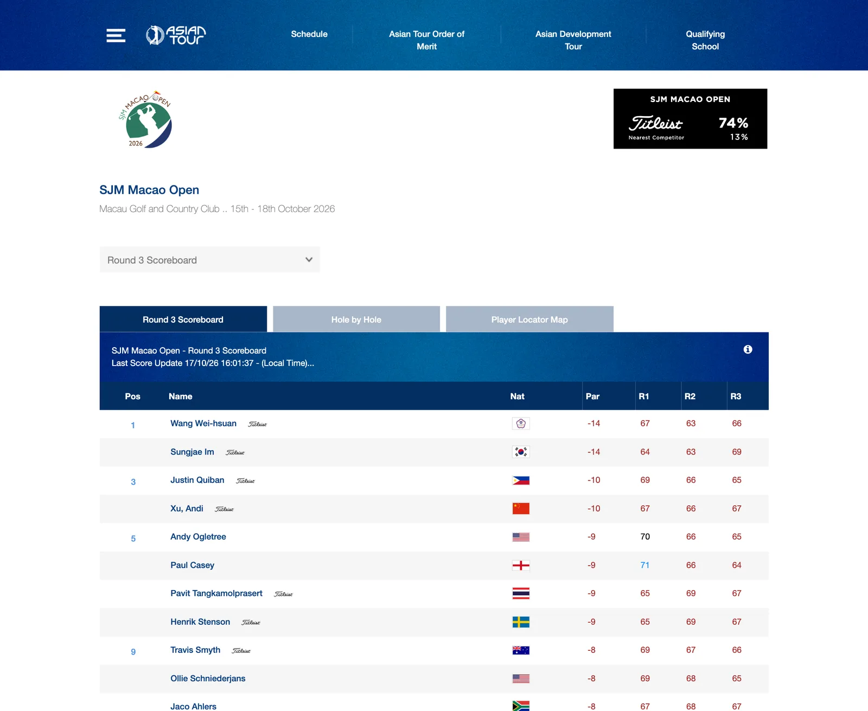Click the Asian Tour logo
868x711 pixels.
176,35
